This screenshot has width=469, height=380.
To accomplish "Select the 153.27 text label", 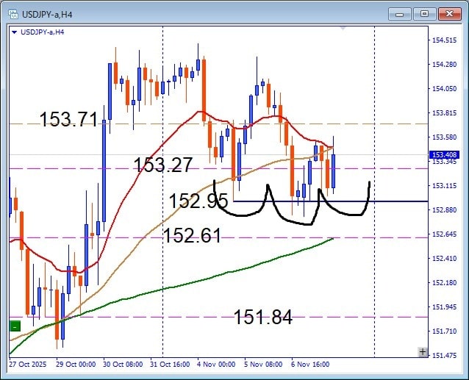I will 162,165.
